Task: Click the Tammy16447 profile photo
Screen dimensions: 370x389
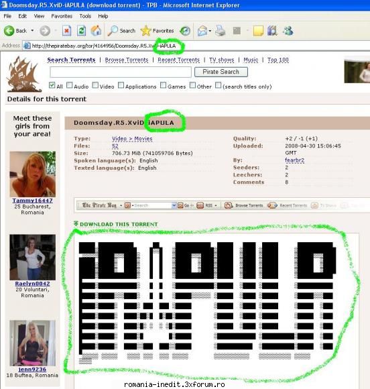Action: pyautogui.click(x=32, y=174)
